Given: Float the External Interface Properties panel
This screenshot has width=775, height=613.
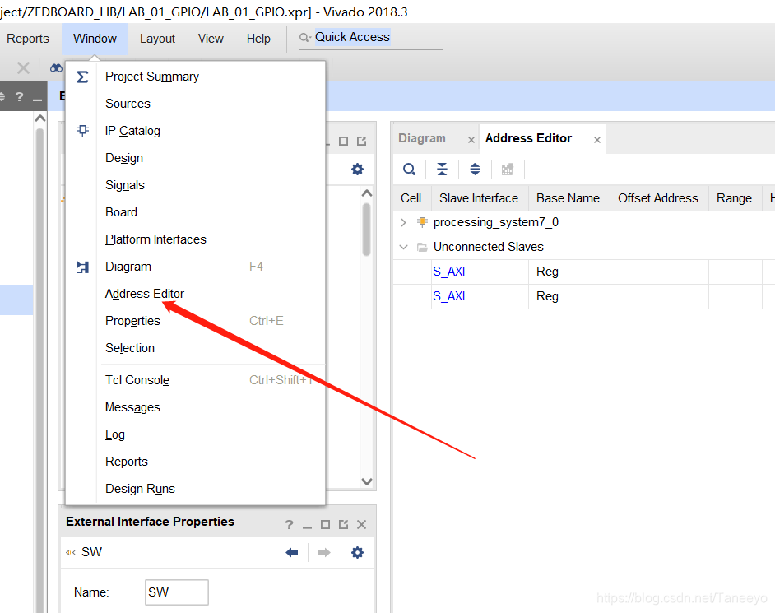Looking at the screenshot, I should (x=344, y=525).
